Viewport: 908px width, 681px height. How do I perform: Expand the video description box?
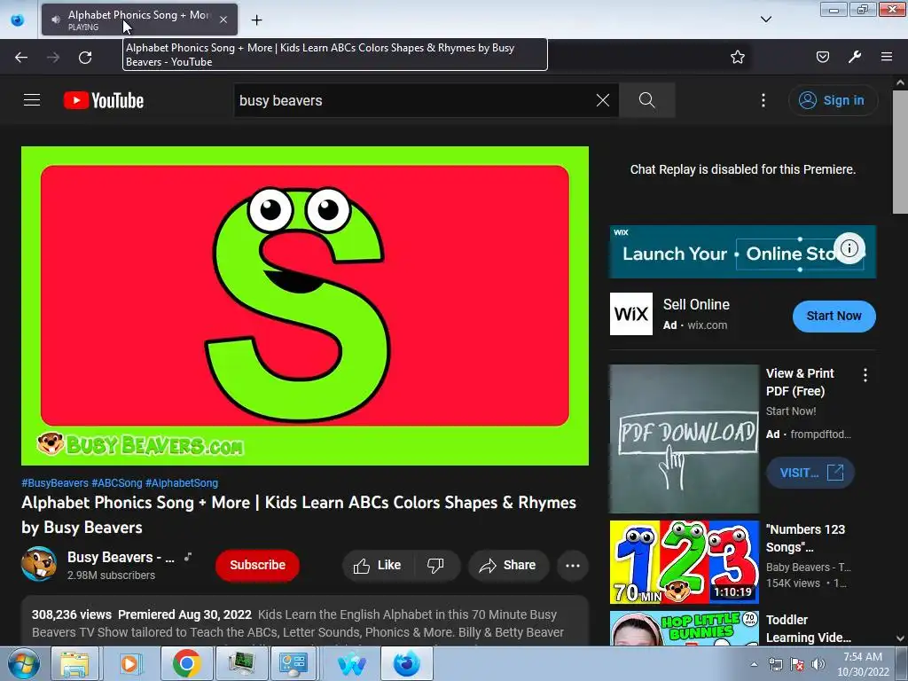click(x=305, y=621)
